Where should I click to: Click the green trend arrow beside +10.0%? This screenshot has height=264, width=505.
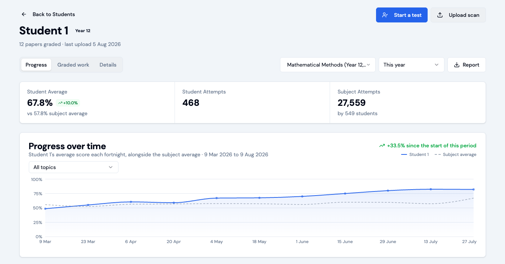60,103
